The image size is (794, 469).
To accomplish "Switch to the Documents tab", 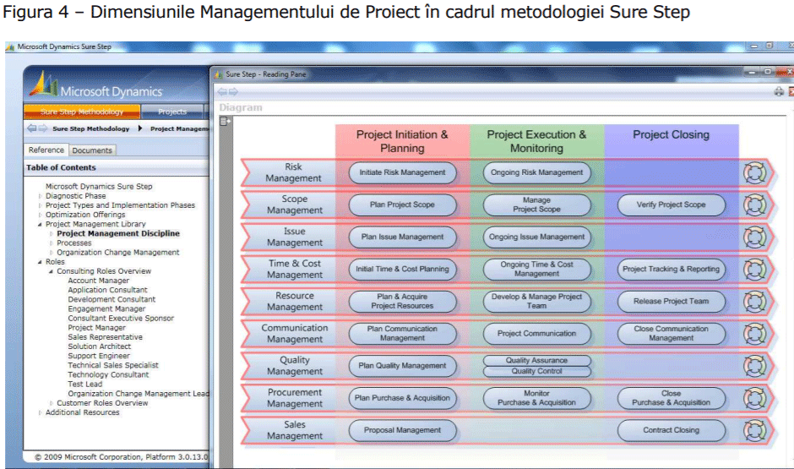I will (x=91, y=150).
